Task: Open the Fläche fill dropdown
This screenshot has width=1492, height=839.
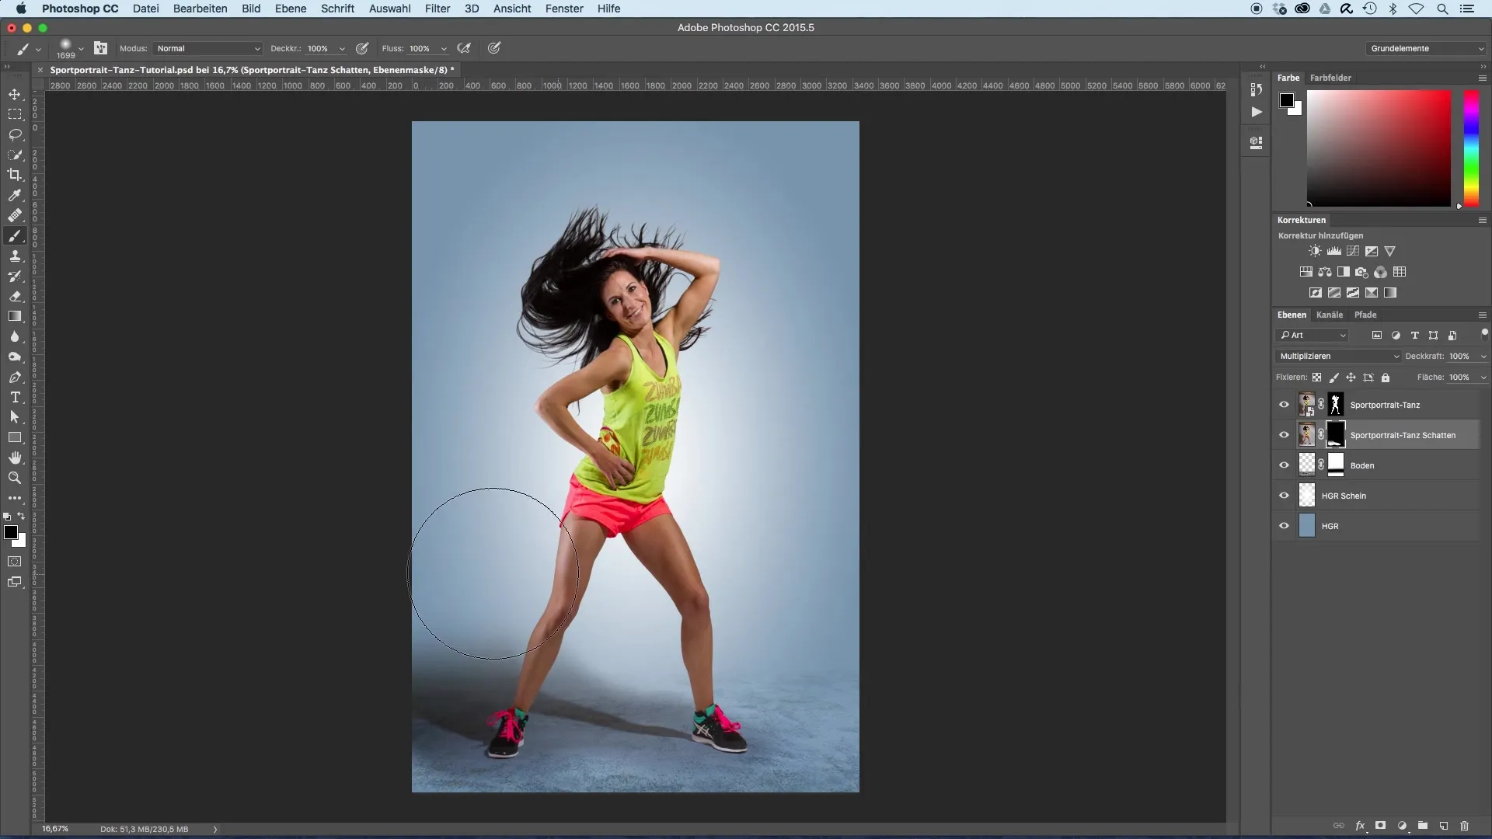Action: click(x=1483, y=378)
